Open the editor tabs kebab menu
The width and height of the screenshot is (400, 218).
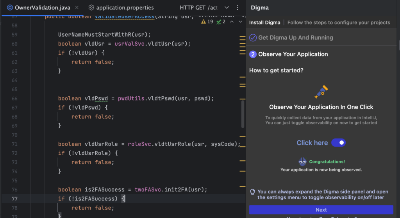(x=237, y=8)
